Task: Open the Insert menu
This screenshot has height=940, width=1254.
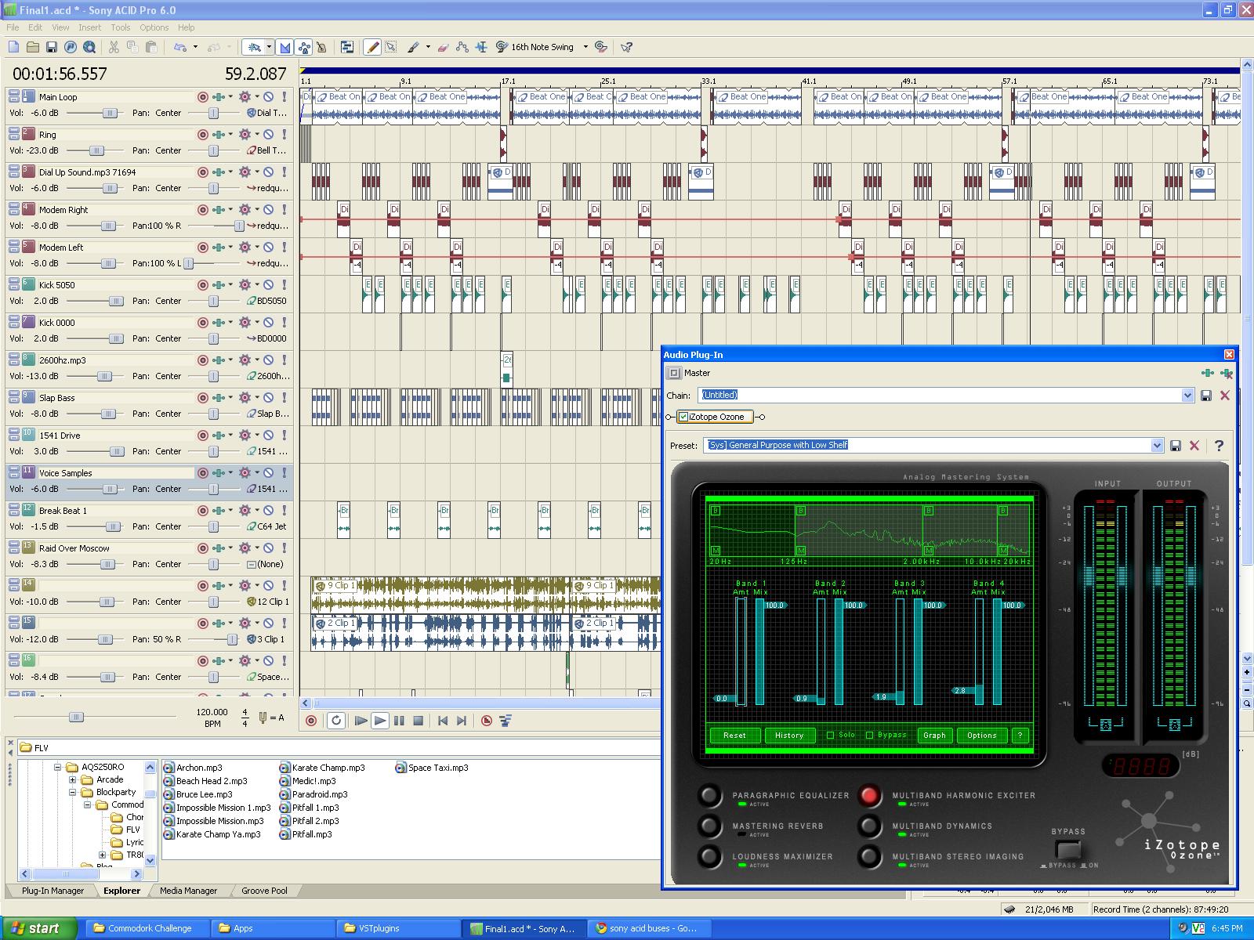Action: coord(89,27)
